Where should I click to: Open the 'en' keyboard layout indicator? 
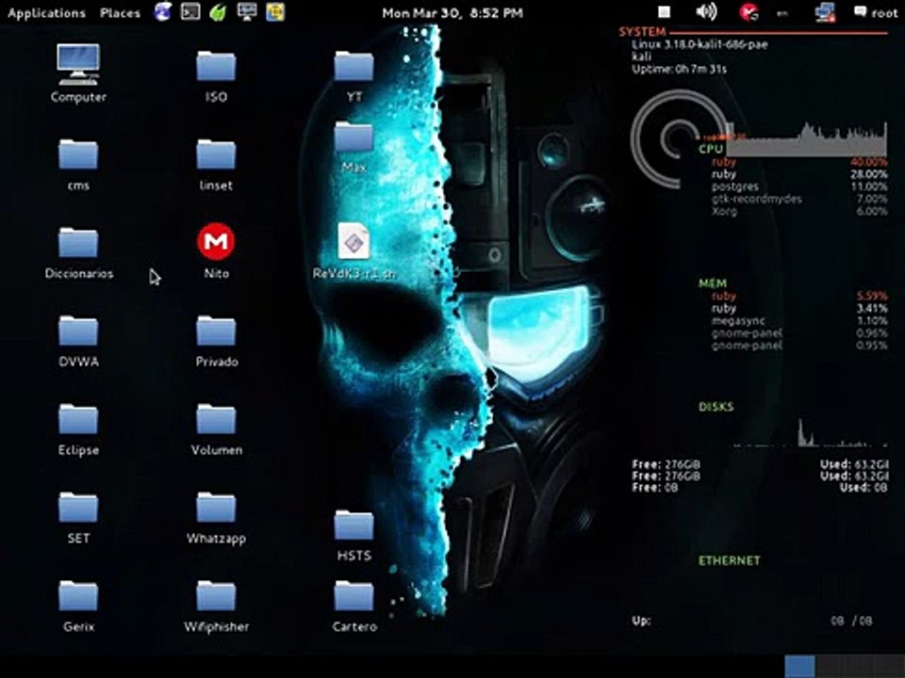pos(782,13)
